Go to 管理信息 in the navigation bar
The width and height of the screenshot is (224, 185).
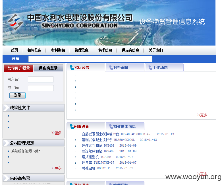(82, 50)
